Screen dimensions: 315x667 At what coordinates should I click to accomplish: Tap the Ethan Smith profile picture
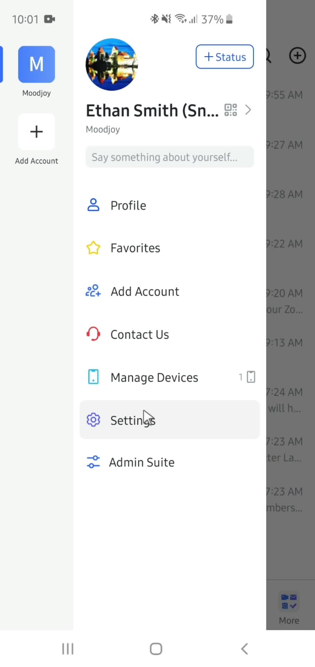coord(112,65)
